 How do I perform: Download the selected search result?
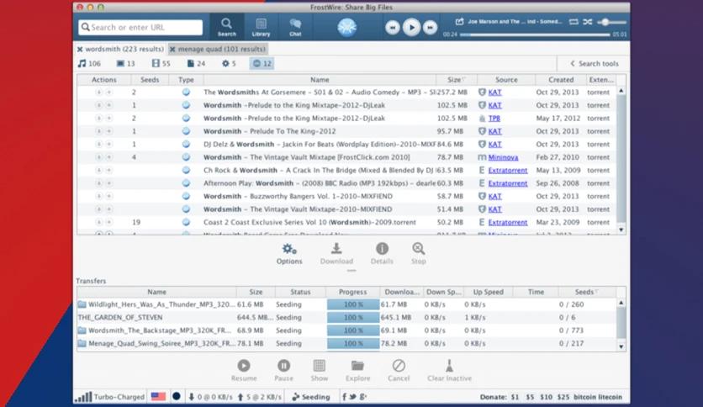pyautogui.click(x=336, y=254)
